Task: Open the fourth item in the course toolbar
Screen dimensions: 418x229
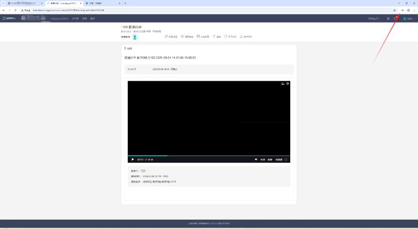Action: coord(217,37)
